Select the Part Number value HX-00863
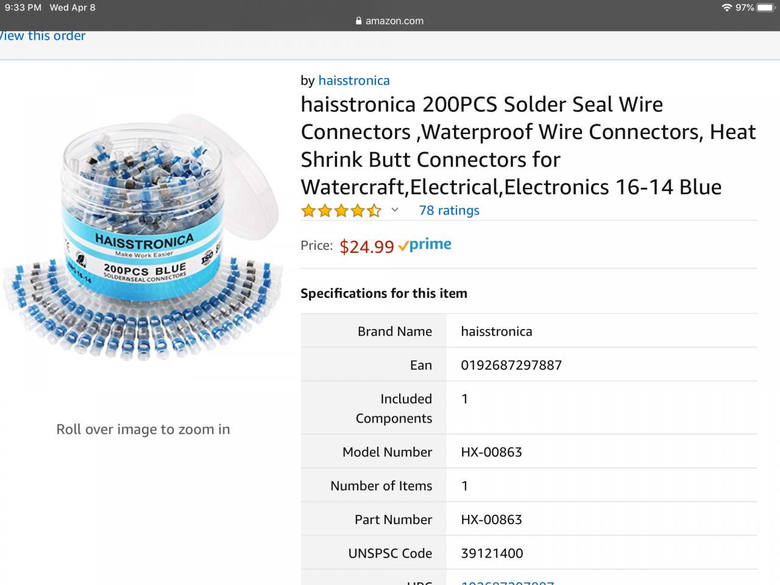The height and width of the screenshot is (585, 780). [492, 520]
